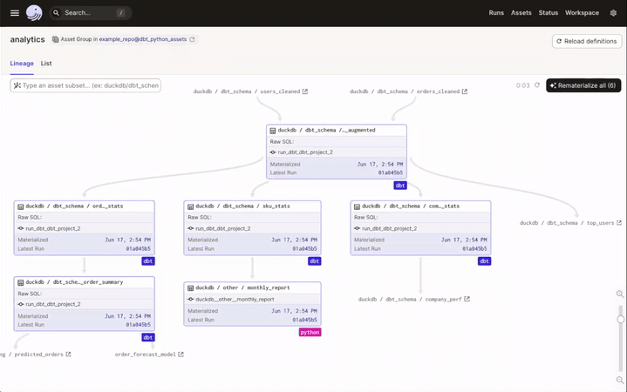Click company_perf downstream asset label
This screenshot has height=392, width=627.
point(410,300)
